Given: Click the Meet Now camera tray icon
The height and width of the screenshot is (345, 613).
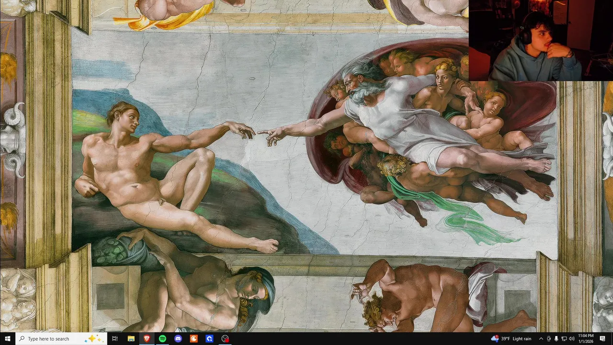Looking at the screenshot, I should click(549, 339).
